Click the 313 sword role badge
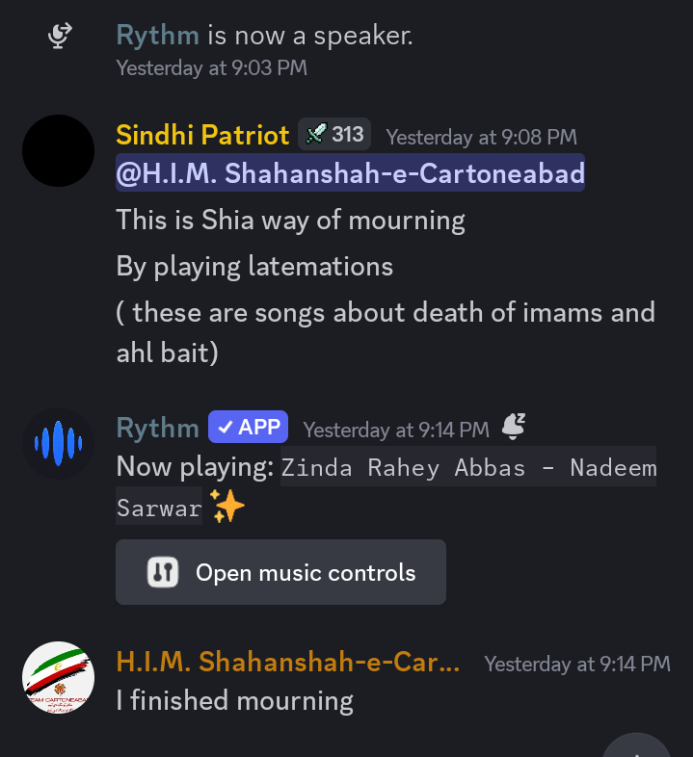Image resolution: width=693 pixels, height=757 pixels. point(334,134)
